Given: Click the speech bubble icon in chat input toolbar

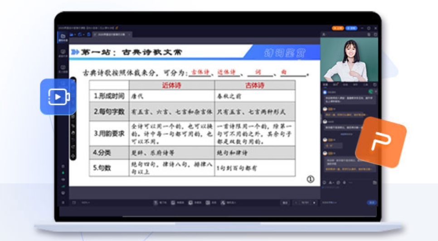Looking at the screenshot, I should click(338, 182).
